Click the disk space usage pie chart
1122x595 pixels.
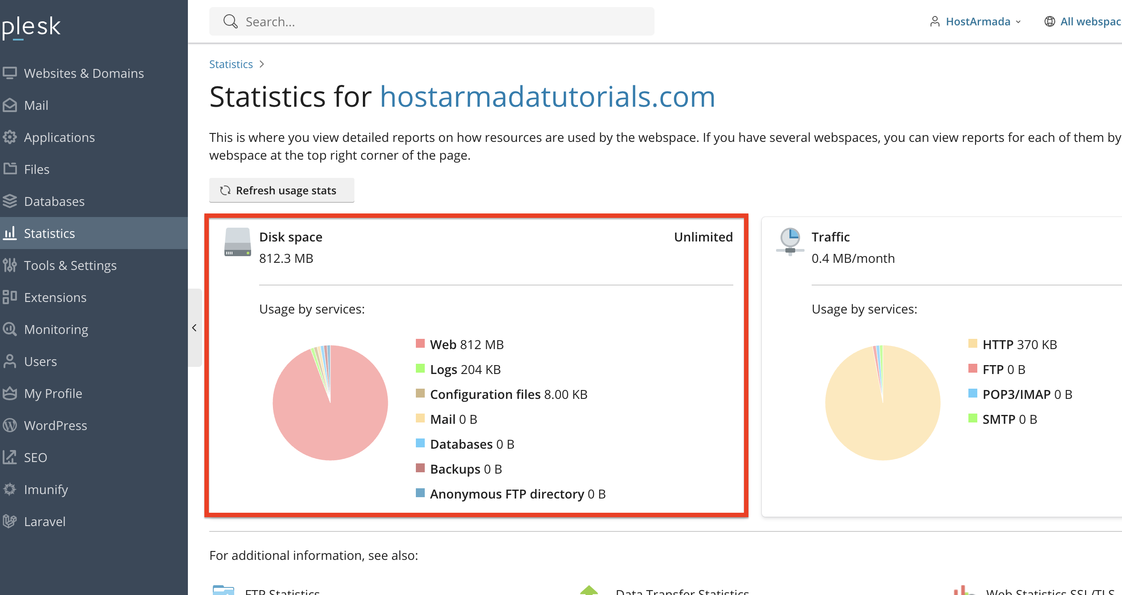coord(330,403)
